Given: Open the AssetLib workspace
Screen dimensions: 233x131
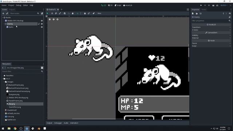Looking at the screenshot, I should coord(128,5).
